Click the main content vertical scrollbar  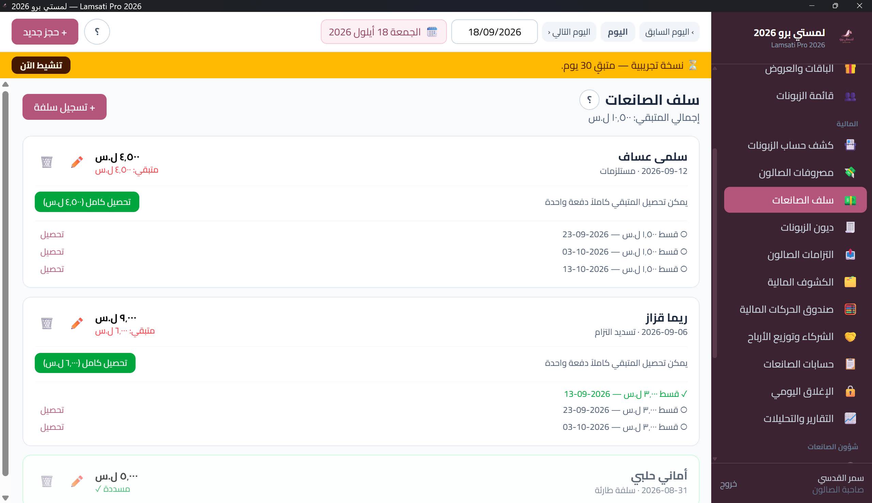click(x=5, y=283)
